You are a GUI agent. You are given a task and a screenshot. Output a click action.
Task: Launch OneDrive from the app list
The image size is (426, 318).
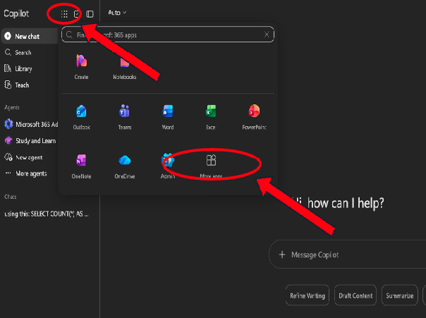coord(125,166)
